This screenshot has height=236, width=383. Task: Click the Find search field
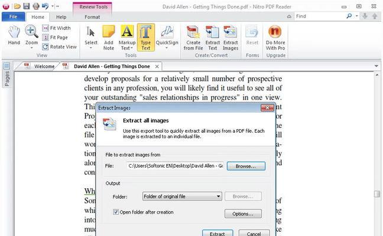[x=319, y=16]
